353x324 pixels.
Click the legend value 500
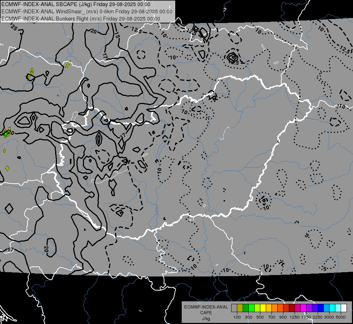tap(260, 317)
